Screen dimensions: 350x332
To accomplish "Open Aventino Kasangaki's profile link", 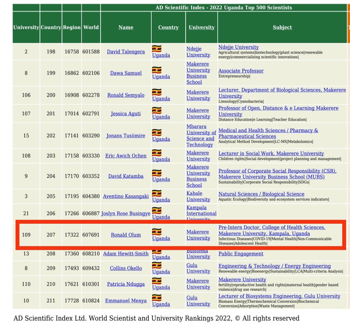I will coord(126,196).
